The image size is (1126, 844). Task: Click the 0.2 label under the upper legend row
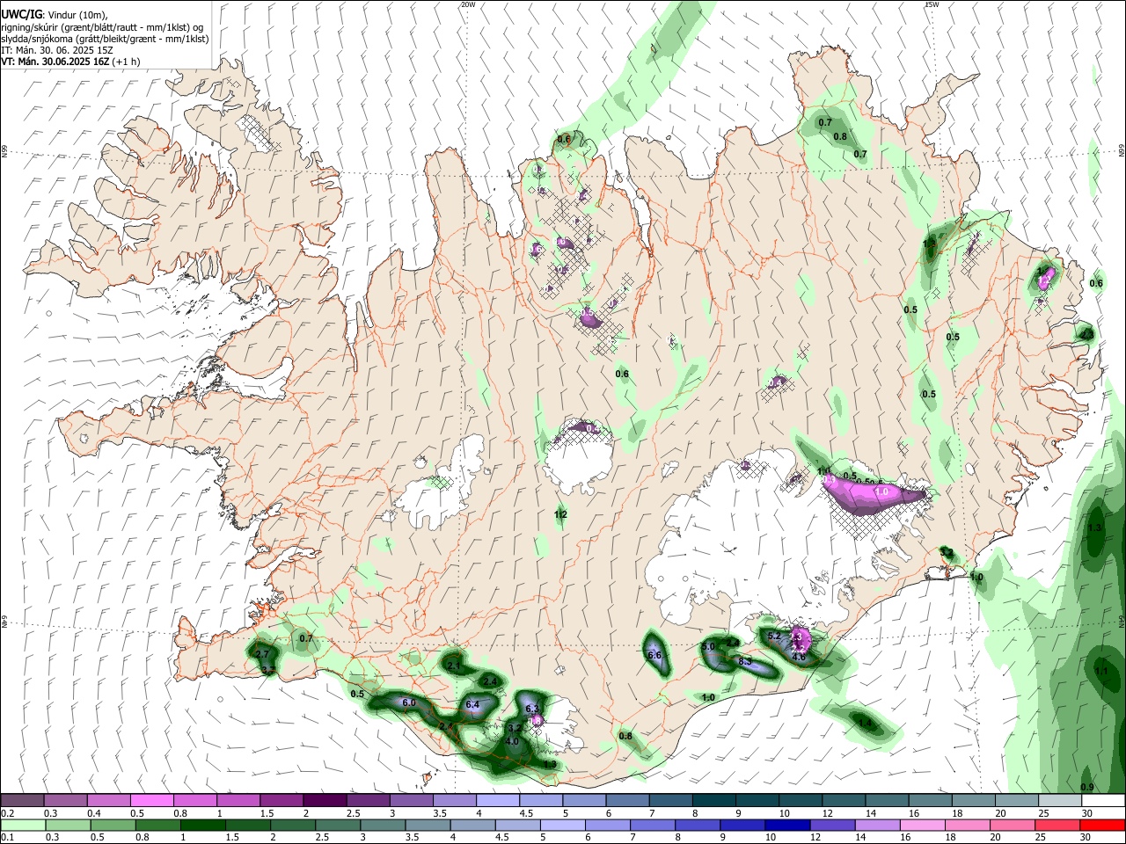click(8, 813)
